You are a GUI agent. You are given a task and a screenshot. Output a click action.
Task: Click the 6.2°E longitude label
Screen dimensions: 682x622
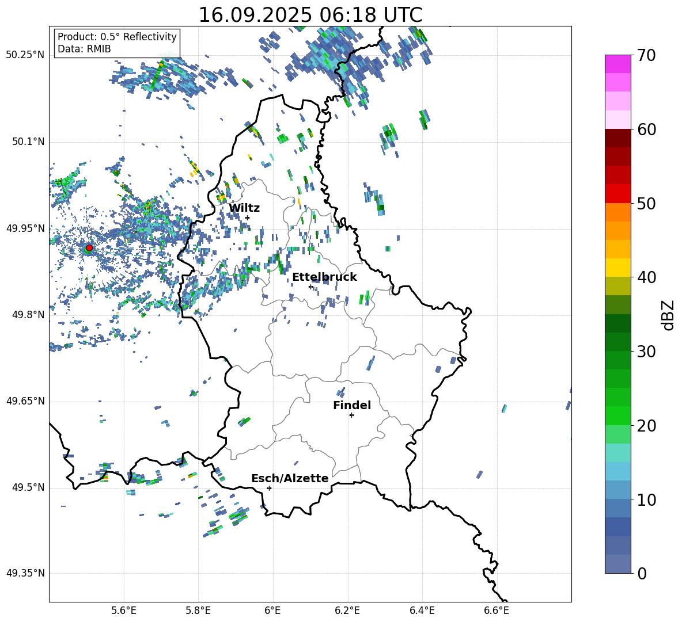pos(347,610)
